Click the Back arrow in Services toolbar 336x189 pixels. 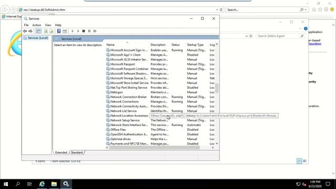pyautogui.click(x=25, y=31)
